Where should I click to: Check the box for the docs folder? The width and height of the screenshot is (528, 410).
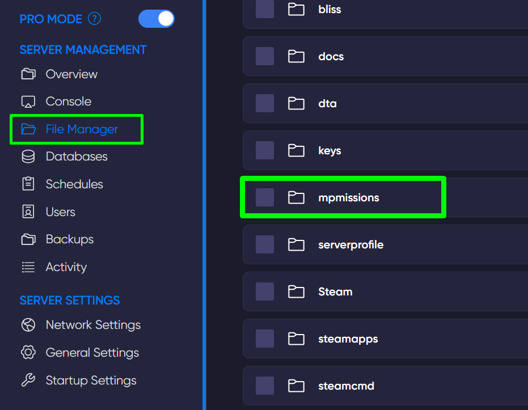coord(265,56)
